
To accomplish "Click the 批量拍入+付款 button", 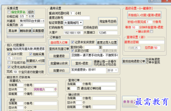I will pyautogui.click(x=36, y=61).
